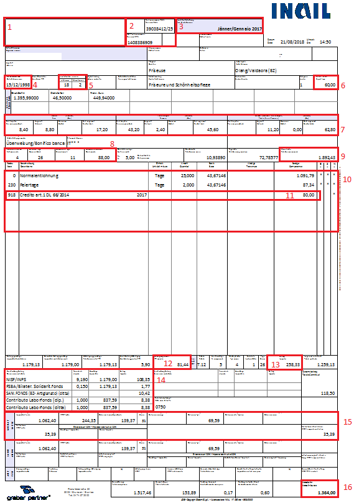Click the value 45,60
This screenshot has width=354, height=503.
pyautogui.click(x=213, y=129)
